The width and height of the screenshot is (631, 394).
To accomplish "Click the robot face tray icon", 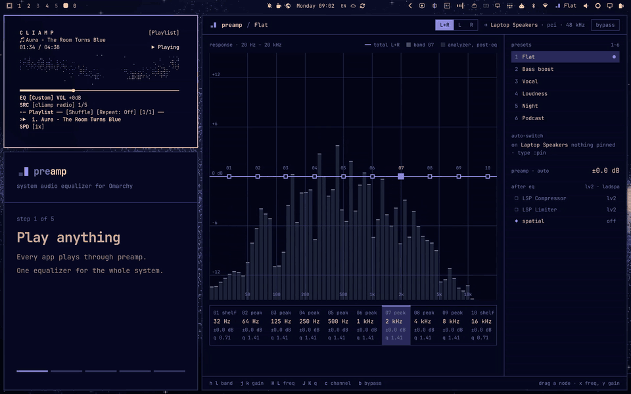I will [522, 6].
